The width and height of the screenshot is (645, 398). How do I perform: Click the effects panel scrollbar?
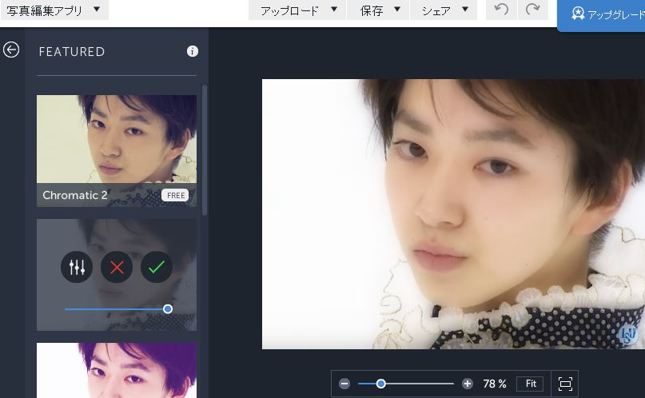[x=205, y=150]
